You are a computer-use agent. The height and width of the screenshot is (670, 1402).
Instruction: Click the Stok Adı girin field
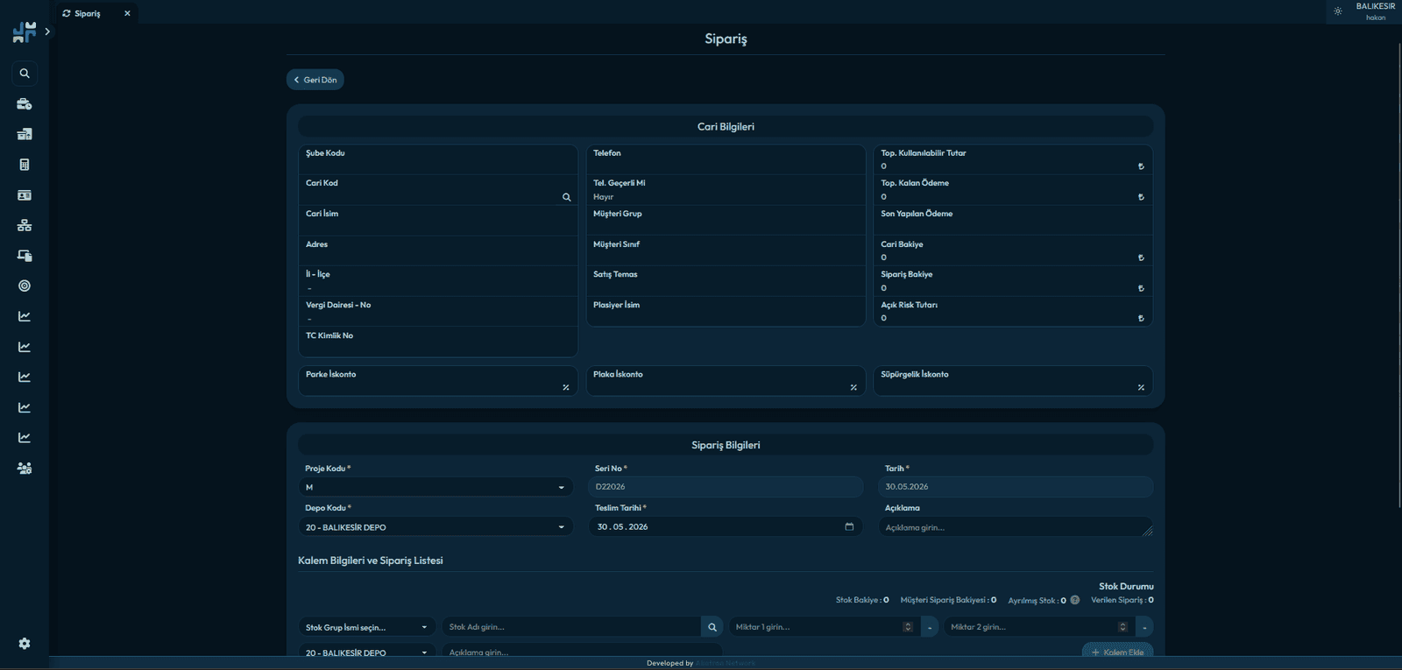571,627
